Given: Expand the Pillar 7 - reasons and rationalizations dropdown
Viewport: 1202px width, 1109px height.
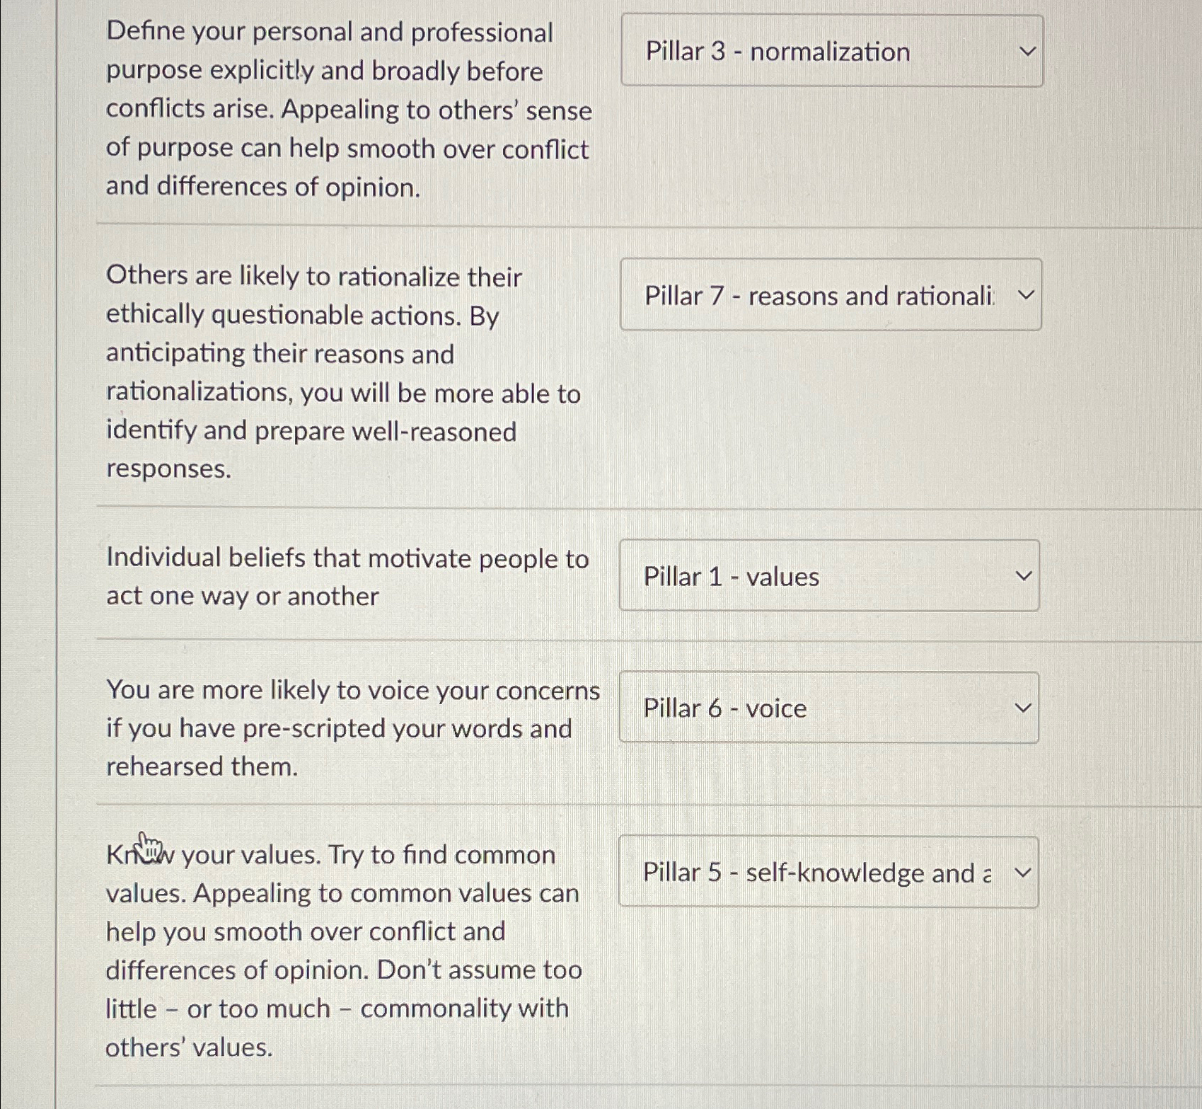Looking at the screenshot, I should point(829,296).
